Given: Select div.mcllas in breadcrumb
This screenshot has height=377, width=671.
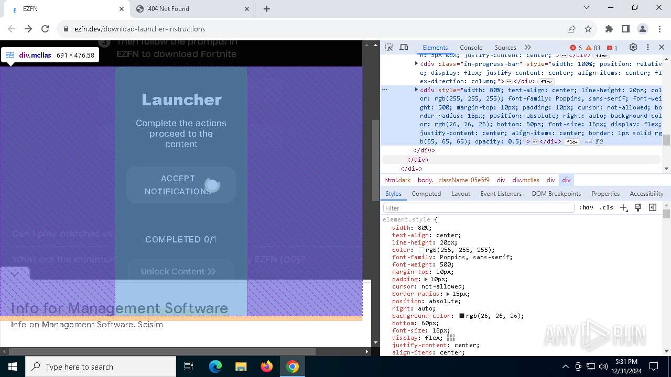Looking at the screenshot, I should point(526,180).
